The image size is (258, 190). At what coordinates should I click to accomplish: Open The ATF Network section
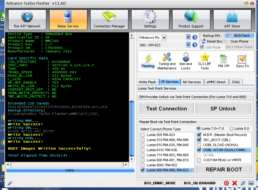tap(27, 20)
